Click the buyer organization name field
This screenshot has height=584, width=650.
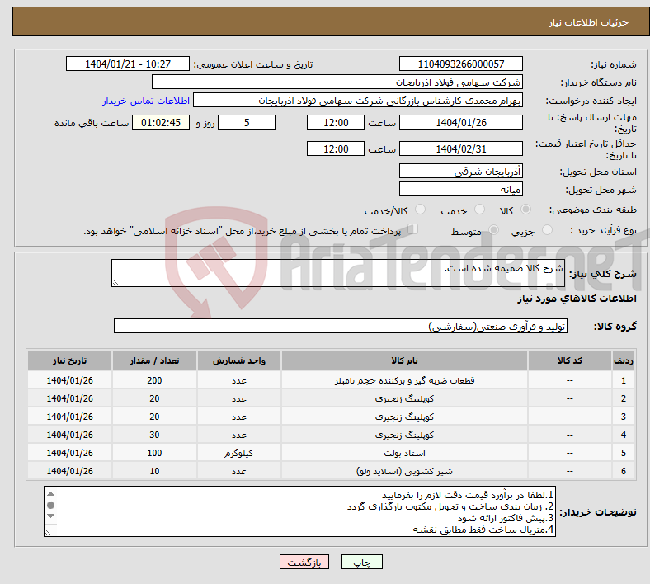337,82
